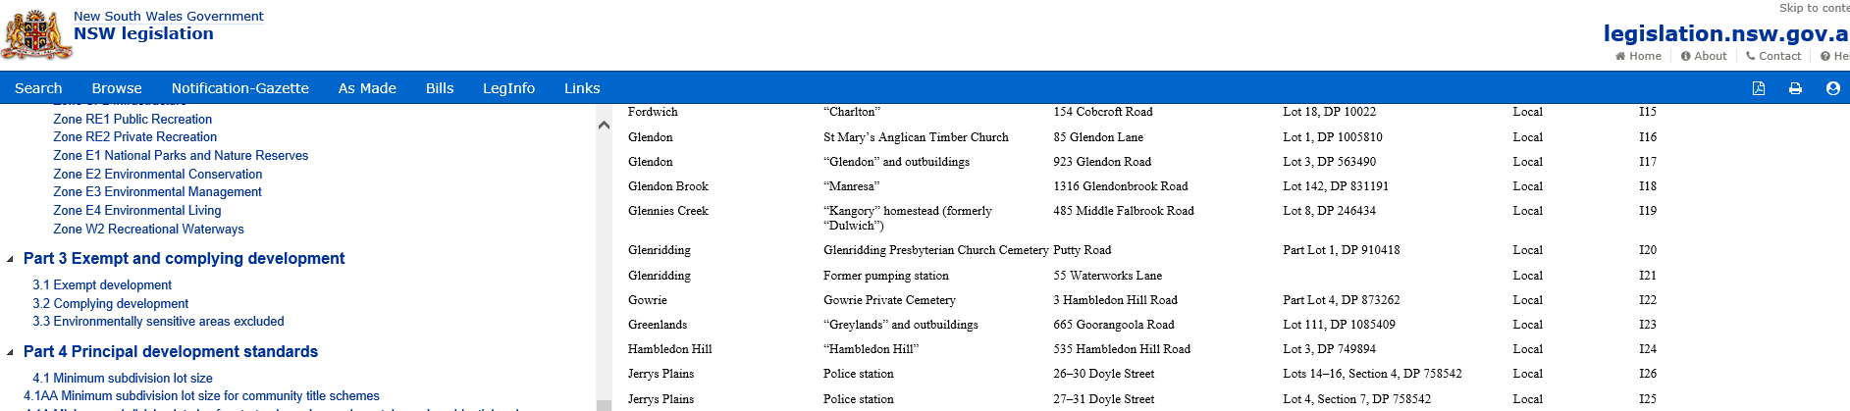The width and height of the screenshot is (1850, 411).
Task: Select the 923 Glendon Road address
Action: [1102, 162]
